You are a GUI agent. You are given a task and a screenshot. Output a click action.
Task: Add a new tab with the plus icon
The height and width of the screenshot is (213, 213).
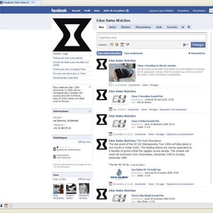[x=189, y=27]
